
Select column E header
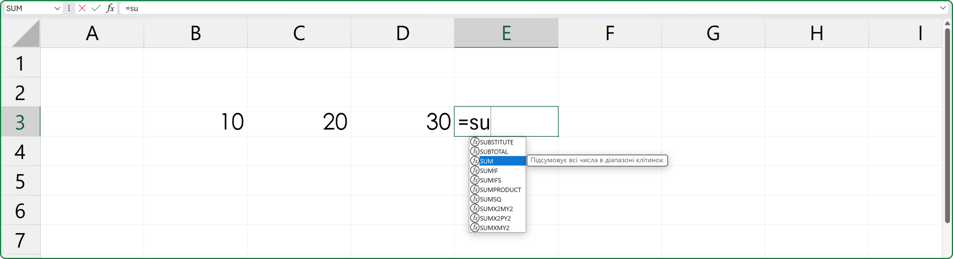[506, 33]
